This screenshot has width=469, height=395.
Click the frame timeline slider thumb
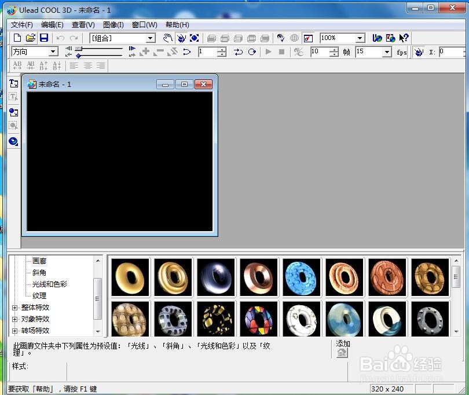pos(79,48)
